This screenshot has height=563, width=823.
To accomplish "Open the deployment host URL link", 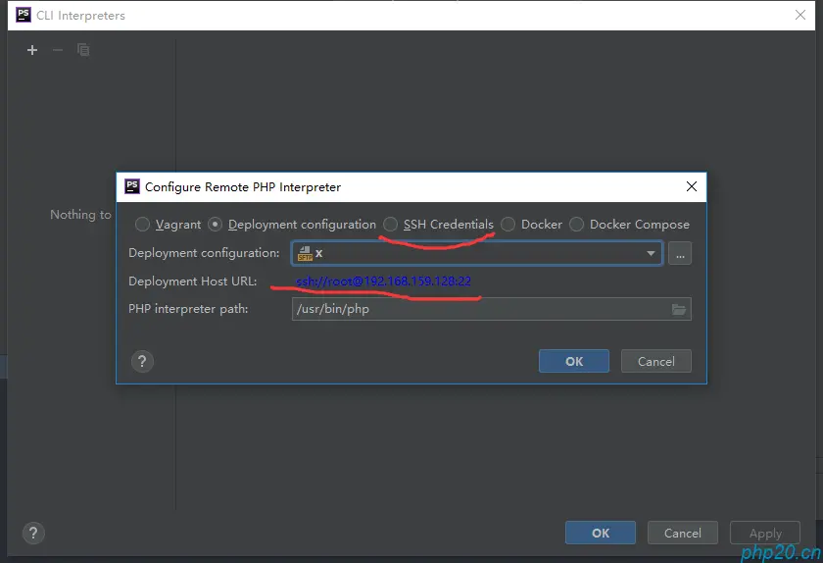I will (x=383, y=281).
